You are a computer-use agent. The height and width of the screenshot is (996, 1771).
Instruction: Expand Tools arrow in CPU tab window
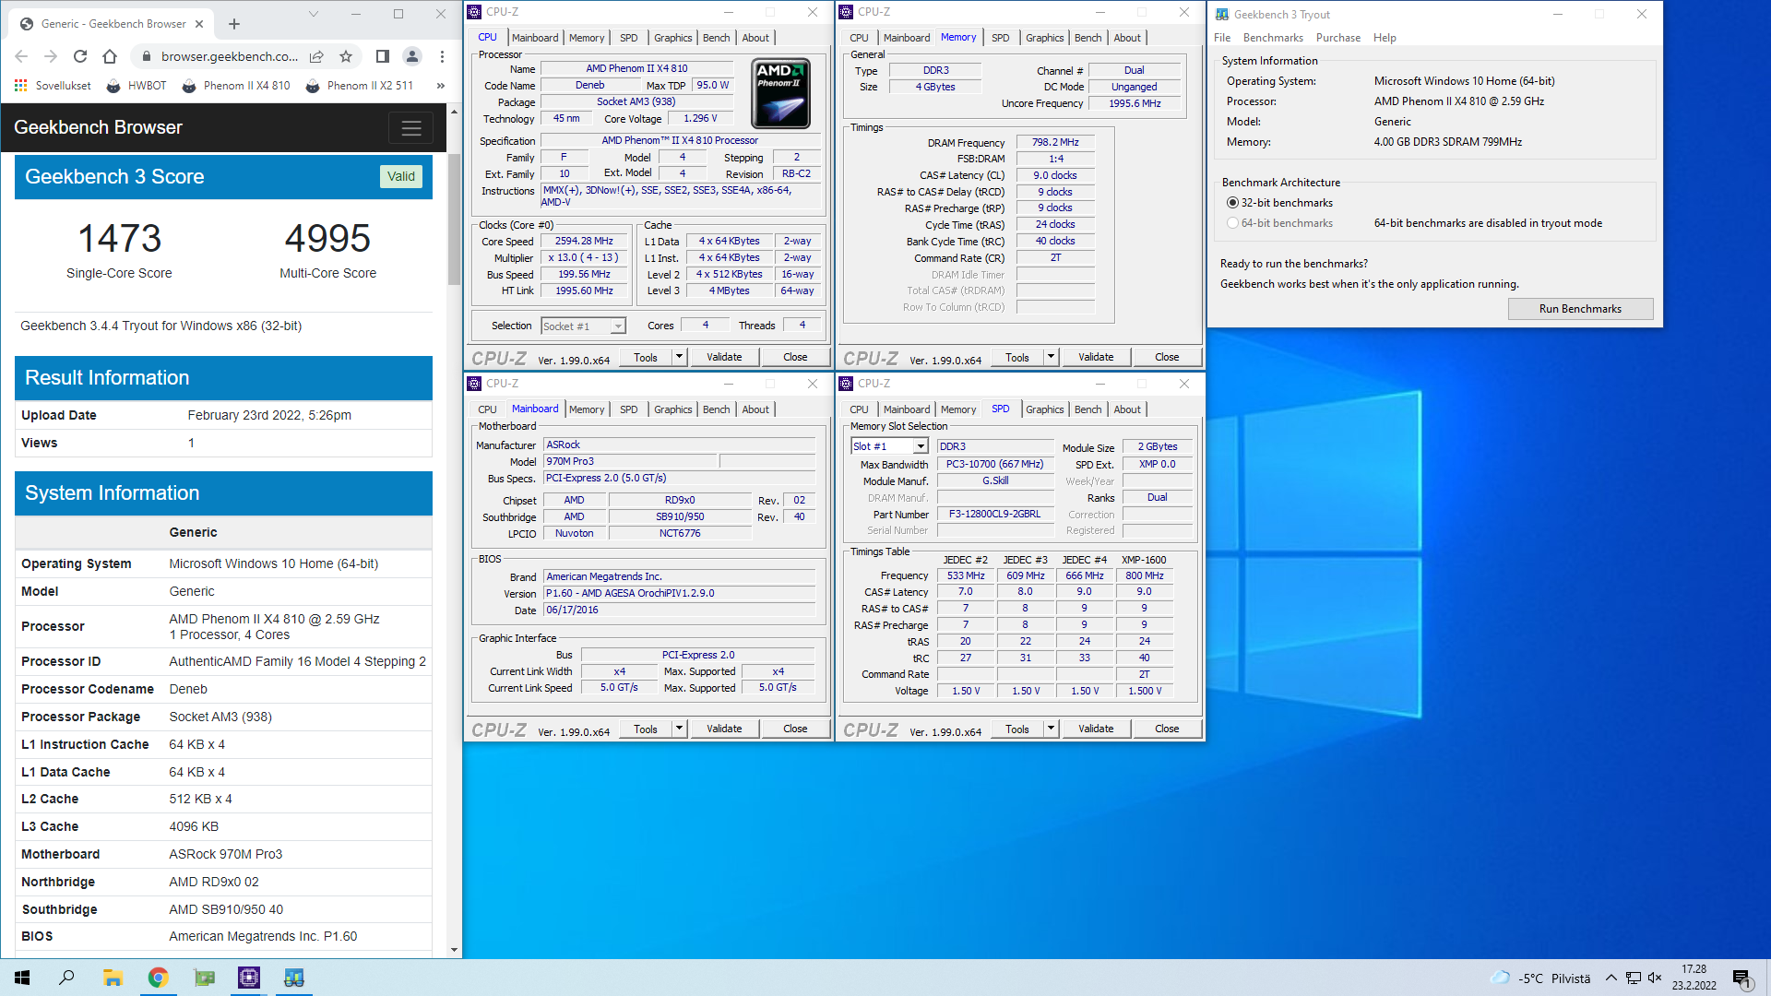coord(679,357)
